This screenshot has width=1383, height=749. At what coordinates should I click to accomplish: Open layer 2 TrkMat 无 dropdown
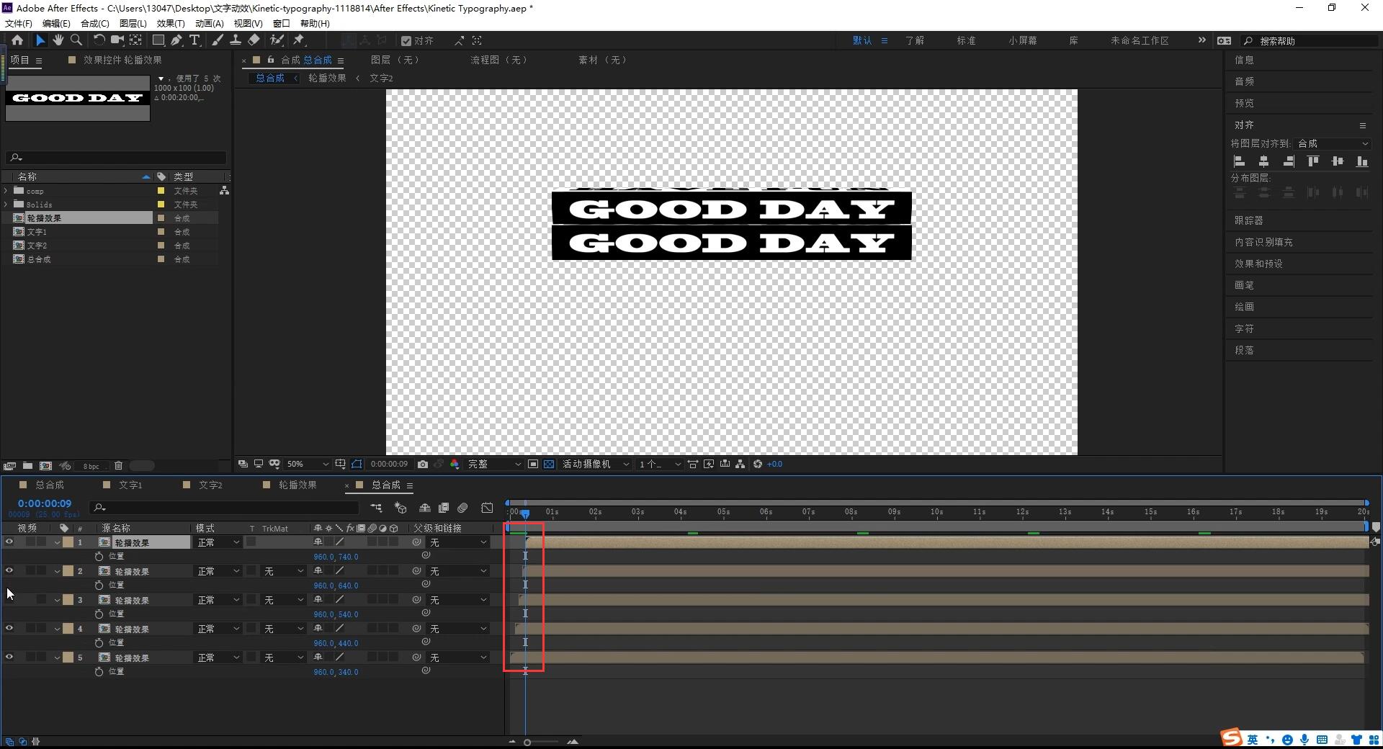(x=284, y=571)
